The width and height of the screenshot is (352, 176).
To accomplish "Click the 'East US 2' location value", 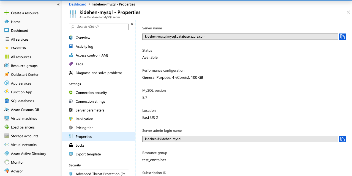I will point(150,118).
